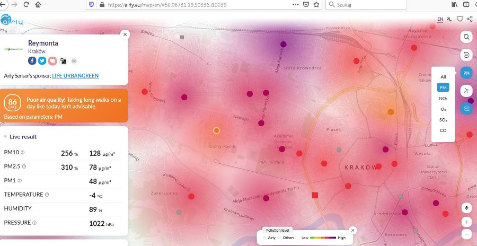Select NO₂ in the pollutant list
This screenshot has height=246, width=477.
click(x=443, y=99)
